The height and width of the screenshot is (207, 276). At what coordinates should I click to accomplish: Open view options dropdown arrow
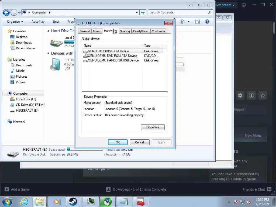tap(188, 22)
